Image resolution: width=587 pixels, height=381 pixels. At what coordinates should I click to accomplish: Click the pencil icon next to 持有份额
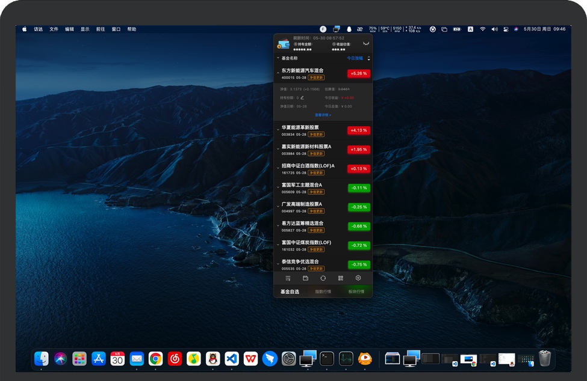[x=302, y=97]
